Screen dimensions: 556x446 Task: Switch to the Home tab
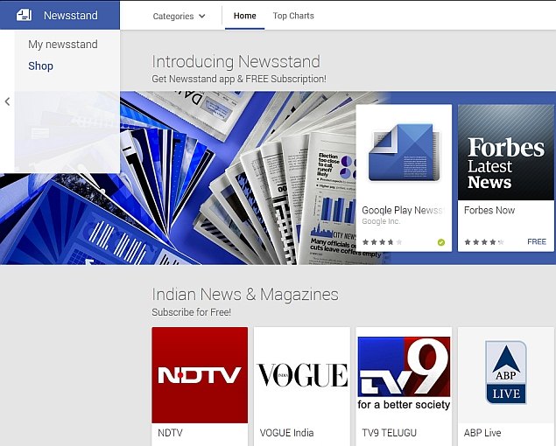[x=244, y=16]
